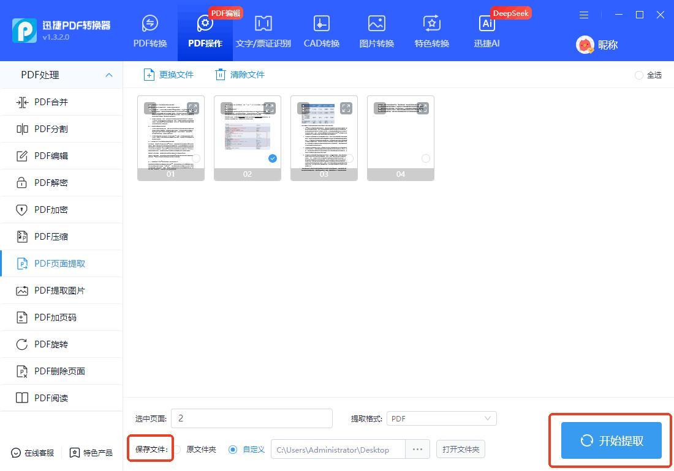The width and height of the screenshot is (674, 471).
Task: Click the 选中页面 input field
Action: [251, 418]
